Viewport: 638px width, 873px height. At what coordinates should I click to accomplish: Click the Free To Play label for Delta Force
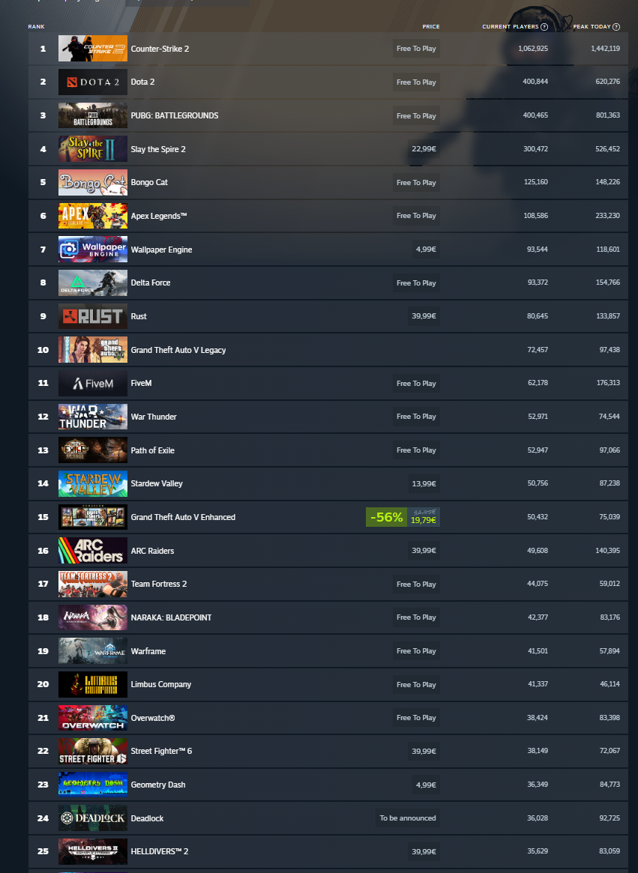coord(416,283)
